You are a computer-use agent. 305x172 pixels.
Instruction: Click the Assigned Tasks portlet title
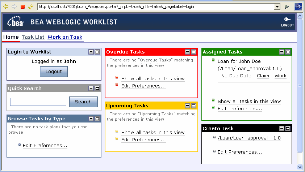[x=222, y=52]
